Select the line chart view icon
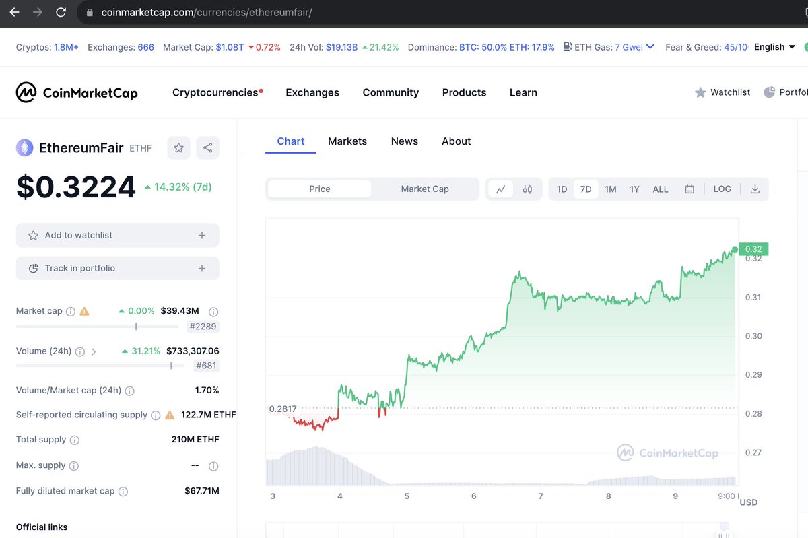The image size is (808, 538). [502, 189]
